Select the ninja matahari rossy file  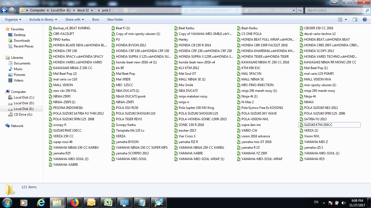point(191,96)
